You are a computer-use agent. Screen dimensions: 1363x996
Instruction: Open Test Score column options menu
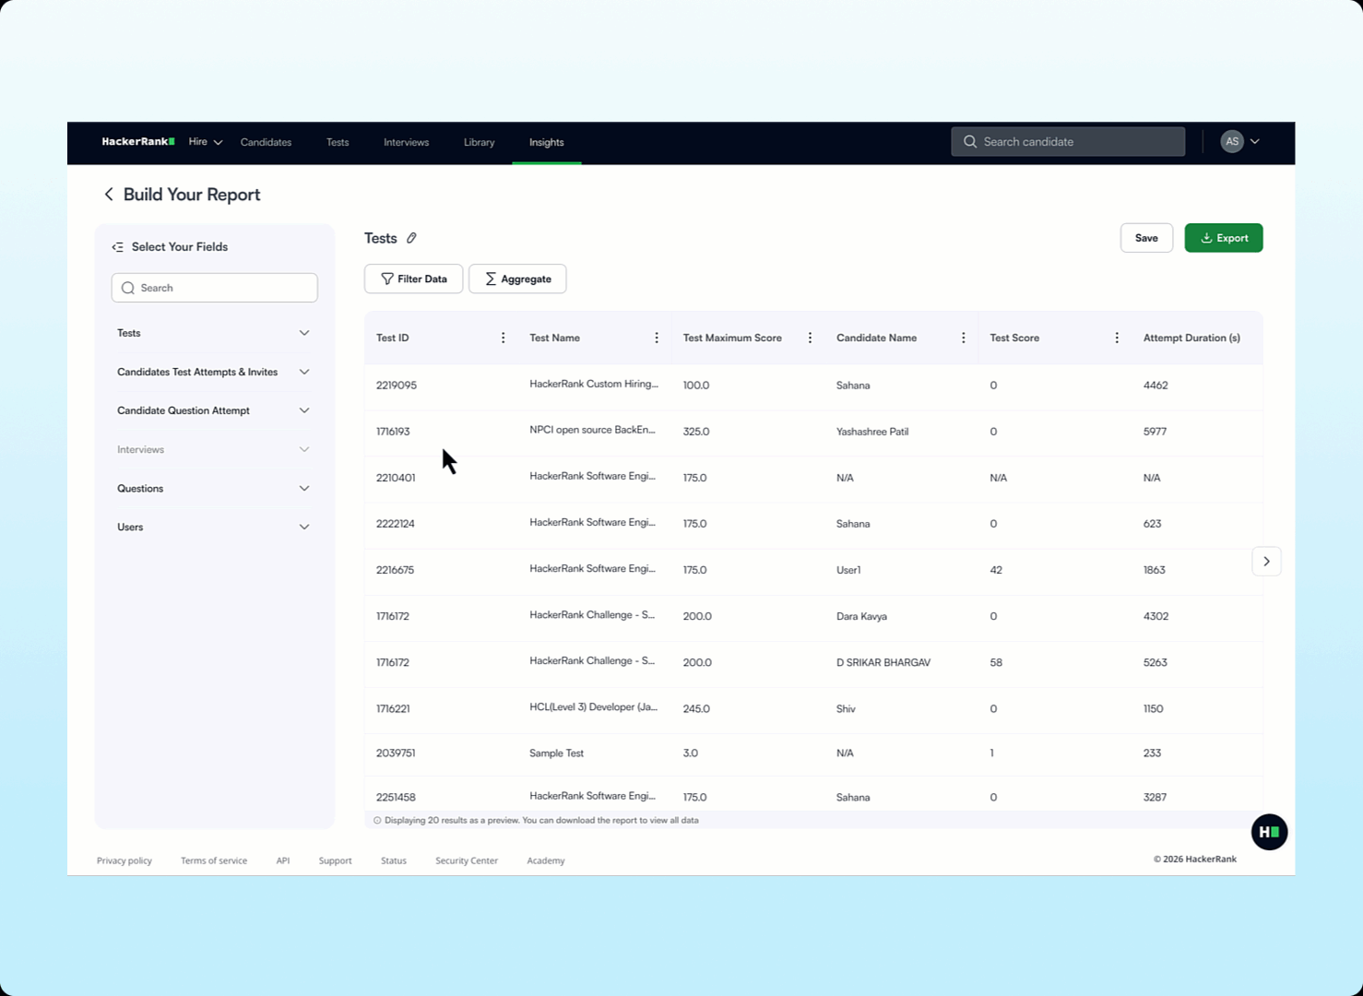click(x=1117, y=338)
